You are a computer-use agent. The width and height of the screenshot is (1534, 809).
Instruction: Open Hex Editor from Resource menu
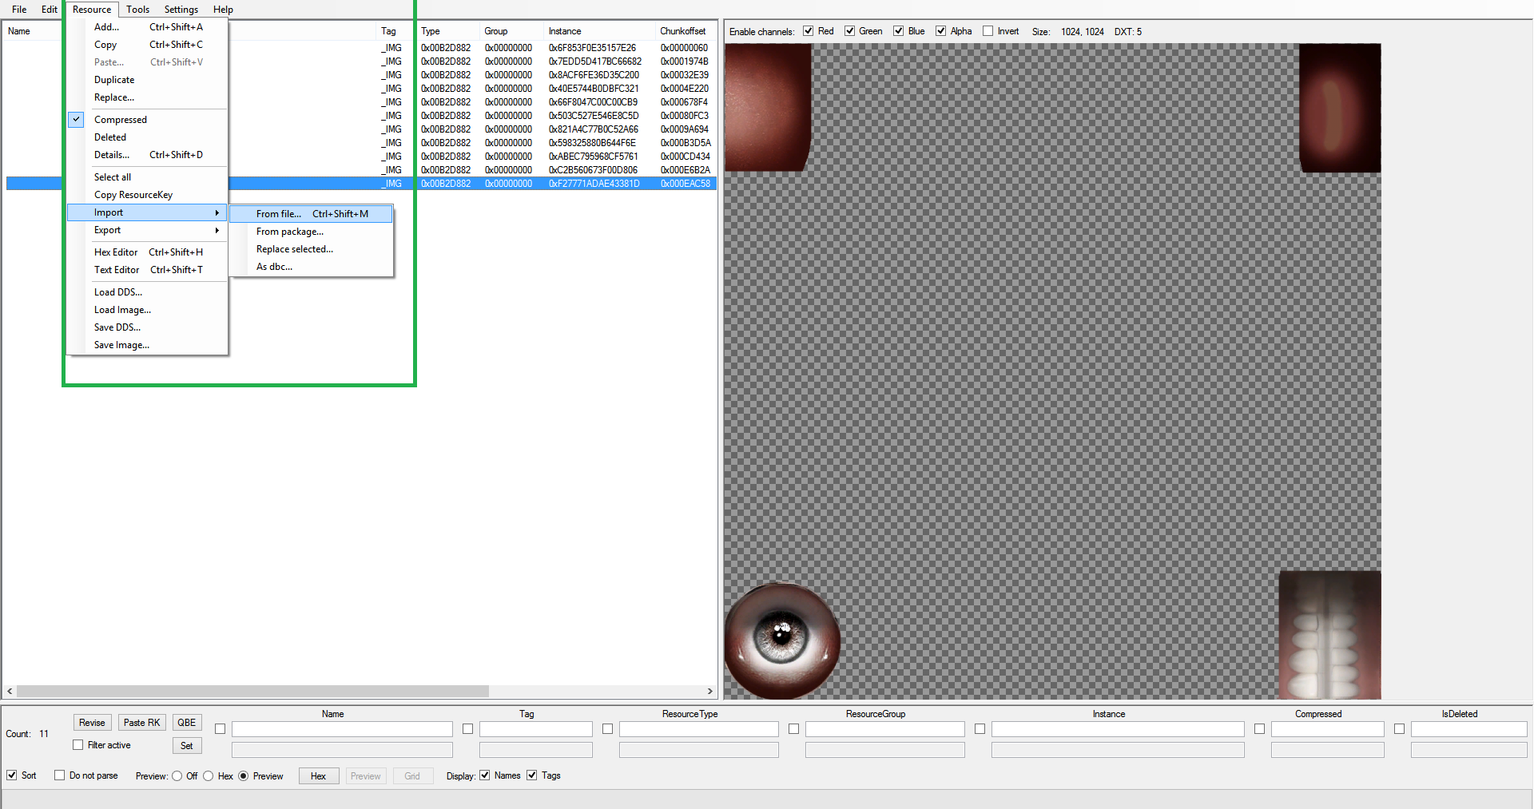(x=148, y=252)
